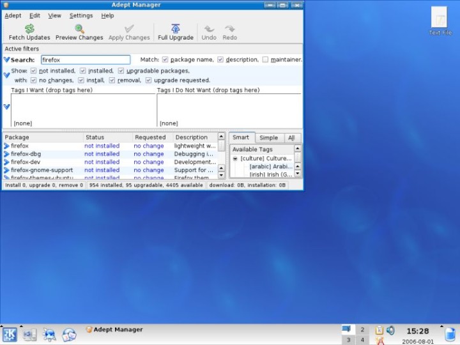Sort by the Package column header
460x345 pixels.
click(43, 137)
